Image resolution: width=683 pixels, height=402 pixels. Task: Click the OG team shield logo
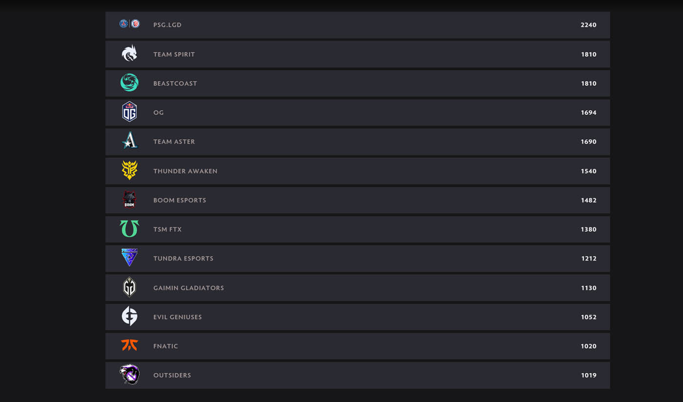(129, 112)
